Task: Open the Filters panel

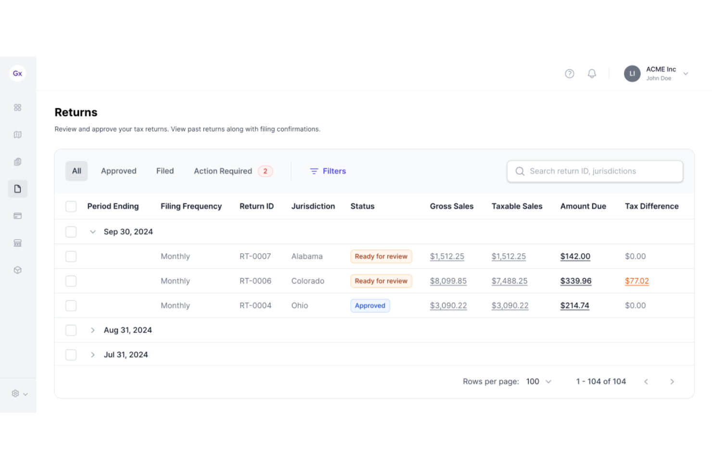Action: tap(328, 171)
